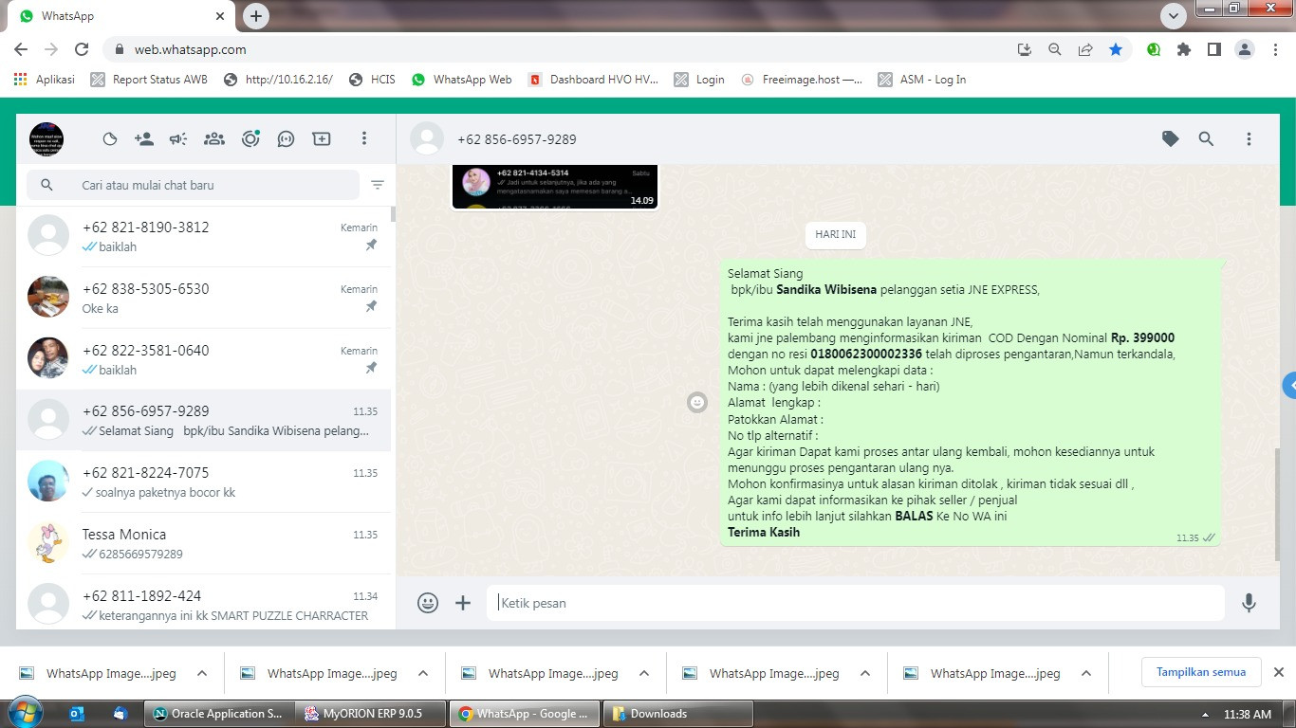Click the share page icon

(1085, 49)
